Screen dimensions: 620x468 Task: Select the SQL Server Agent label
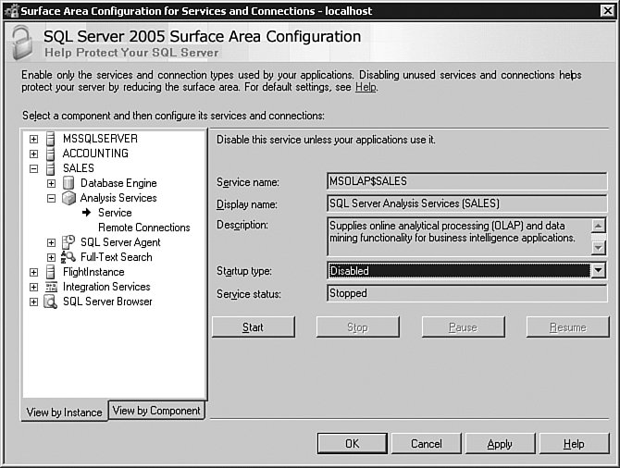[120, 242]
